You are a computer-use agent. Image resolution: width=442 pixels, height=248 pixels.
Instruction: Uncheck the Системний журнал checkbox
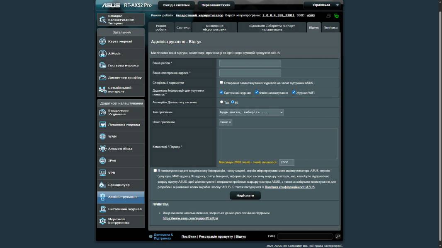pos(221,92)
